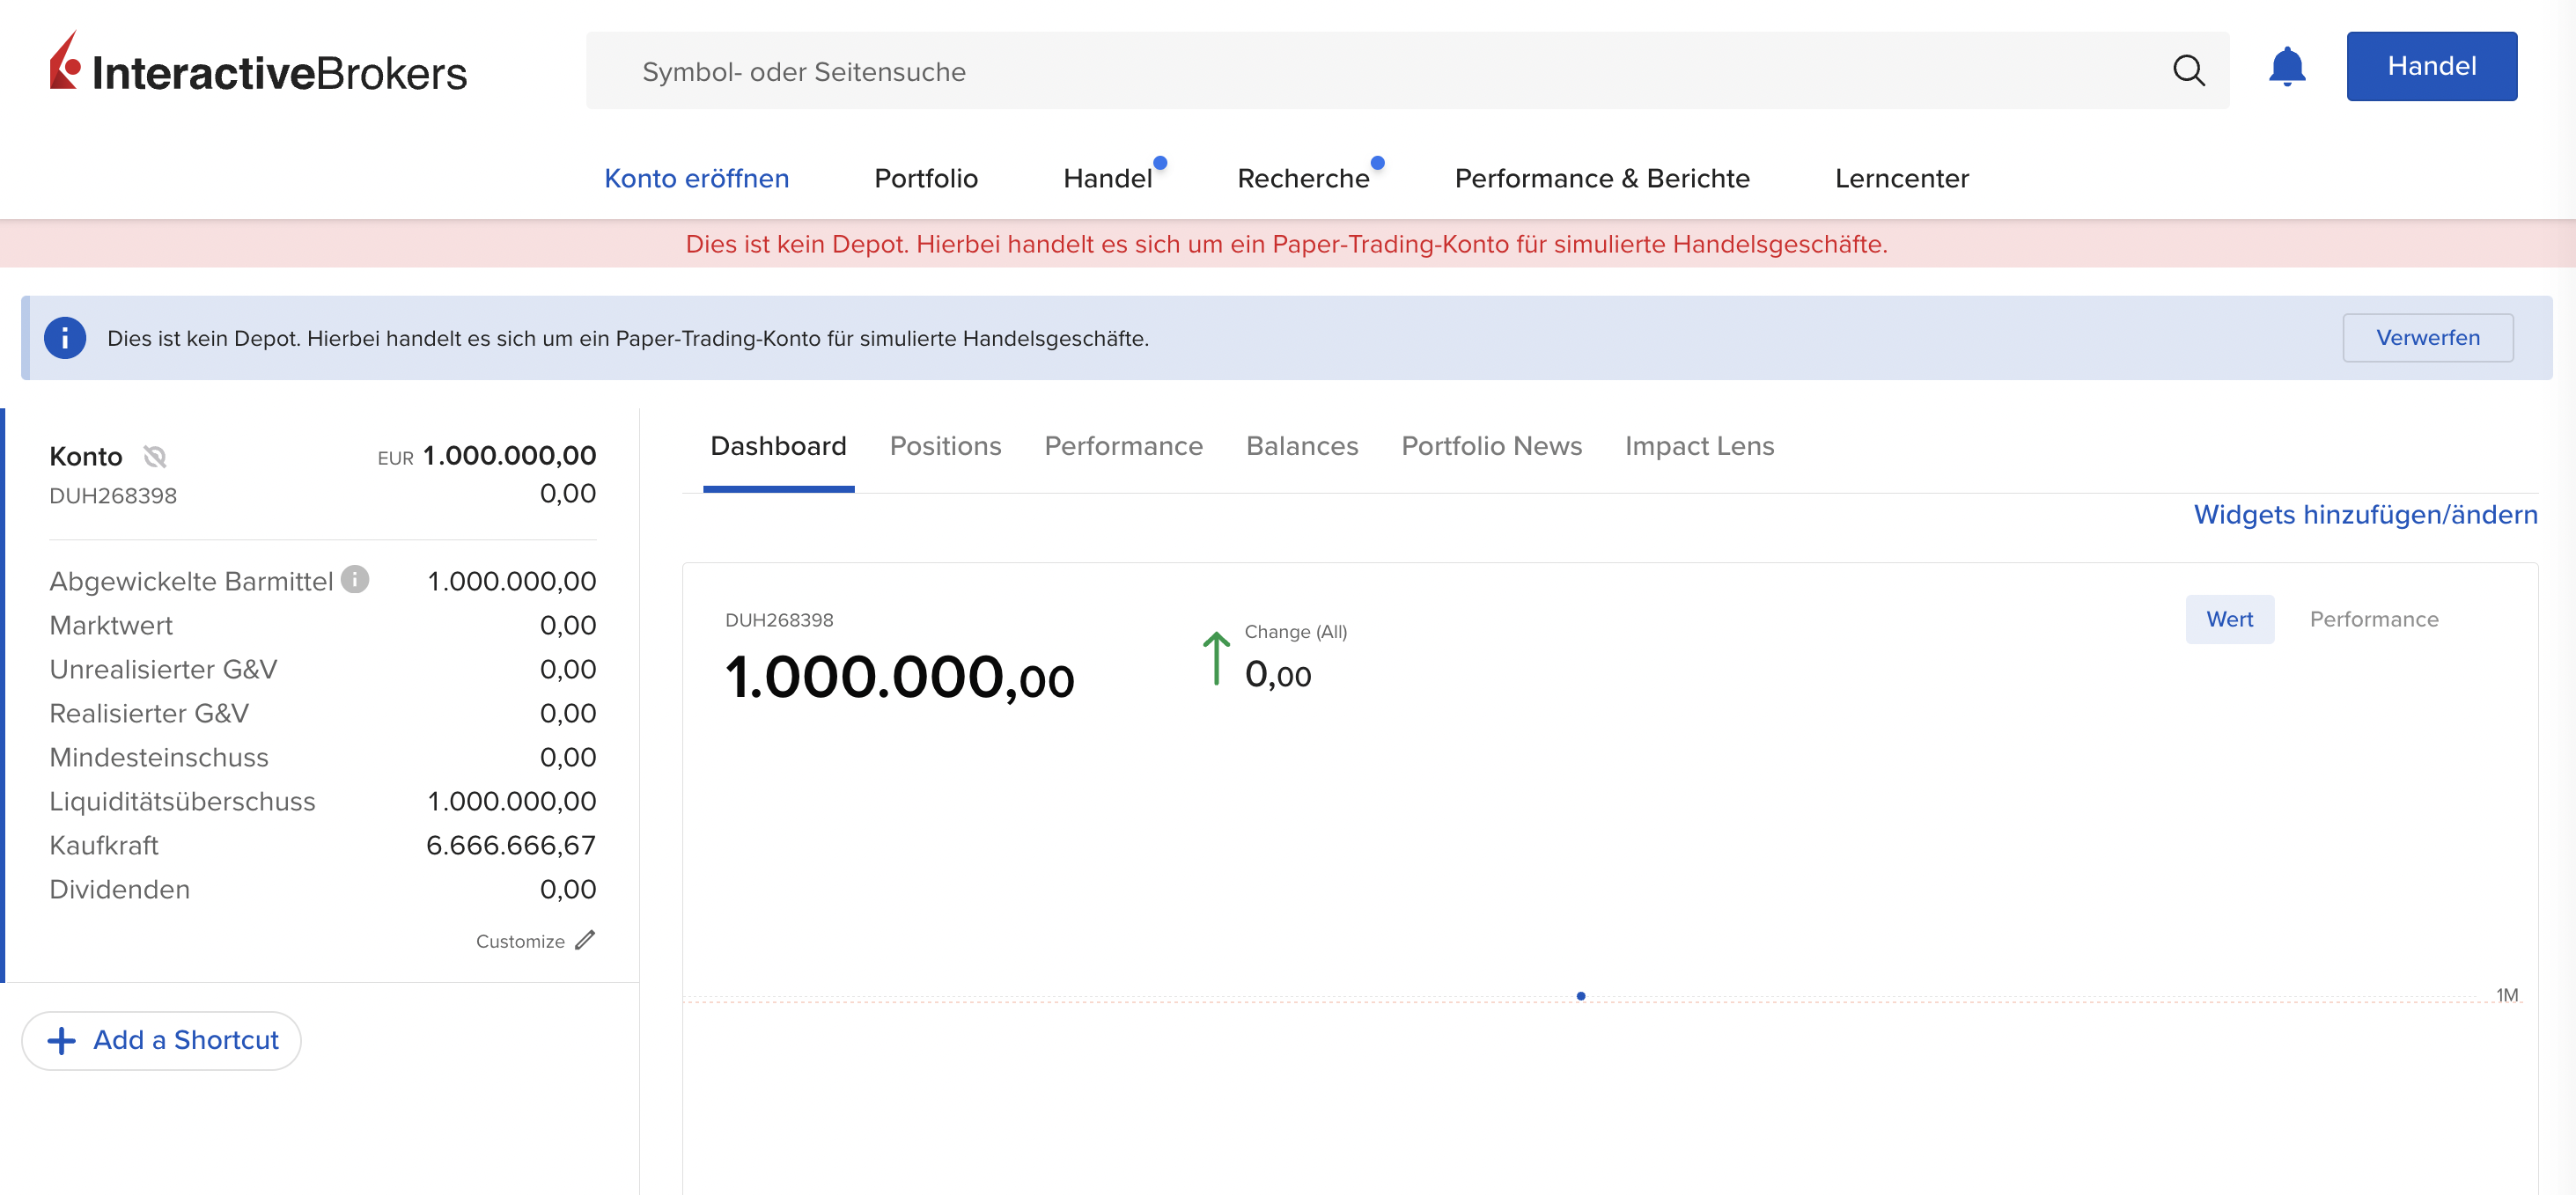The width and height of the screenshot is (2576, 1195).
Task: Open the Balances tab
Action: [1302, 447]
